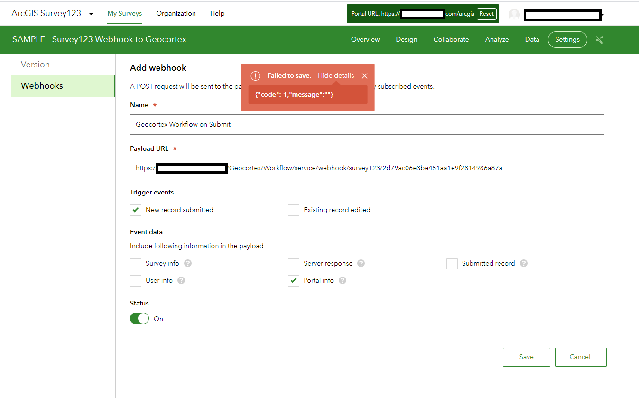
Task: Select the Settings tab
Action: 567,39
